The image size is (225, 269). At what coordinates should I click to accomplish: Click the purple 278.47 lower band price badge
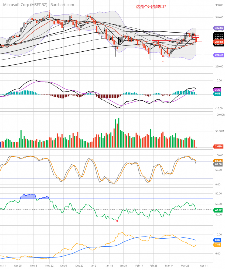pyautogui.click(x=219, y=55)
